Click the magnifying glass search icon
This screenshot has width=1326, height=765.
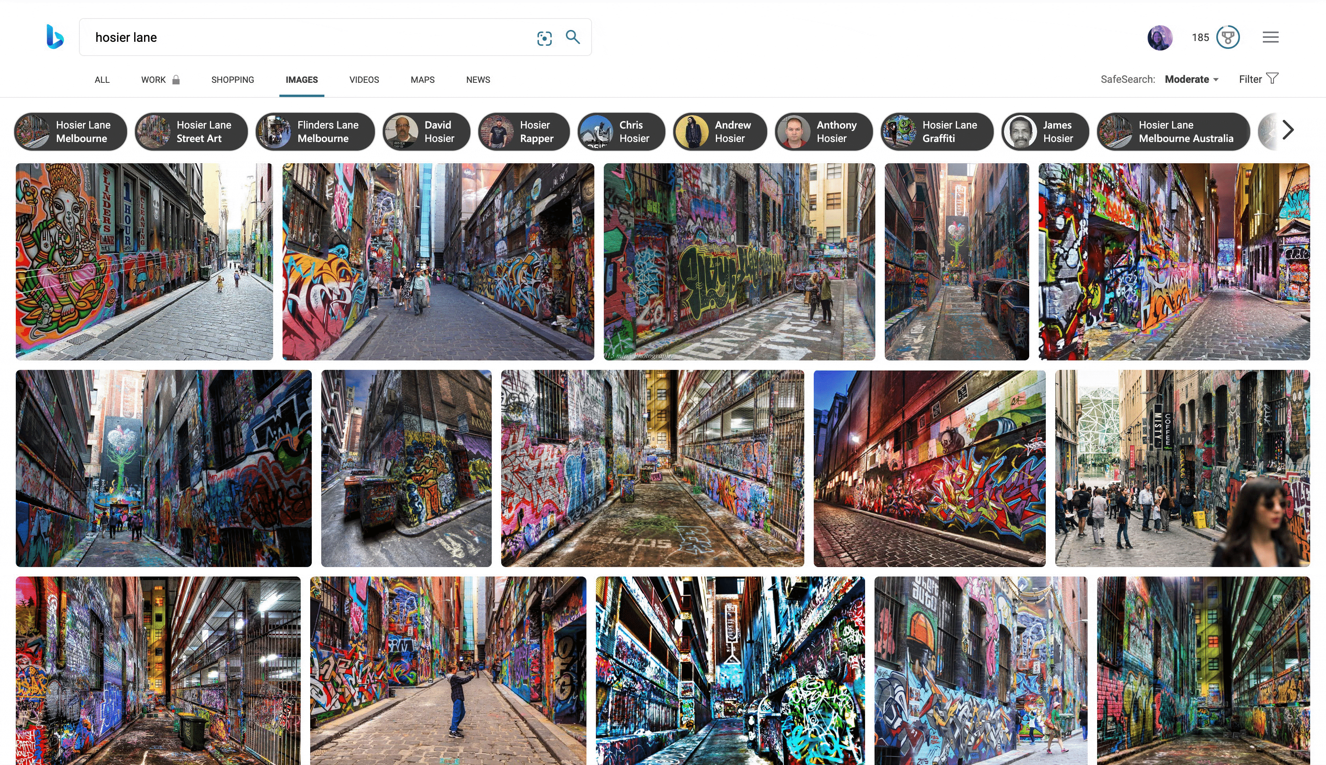pos(573,37)
